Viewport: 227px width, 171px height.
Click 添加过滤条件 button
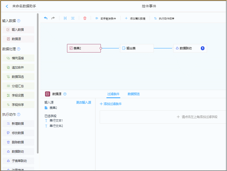tap(111, 104)
